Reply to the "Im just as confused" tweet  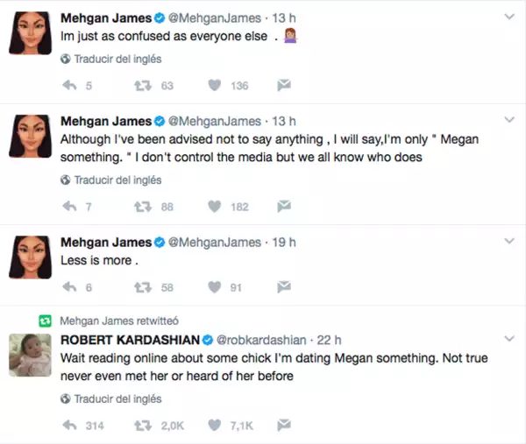72,86
